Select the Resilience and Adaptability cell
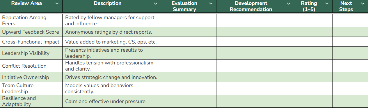368x108 pixels. click(x=31, y=101)
